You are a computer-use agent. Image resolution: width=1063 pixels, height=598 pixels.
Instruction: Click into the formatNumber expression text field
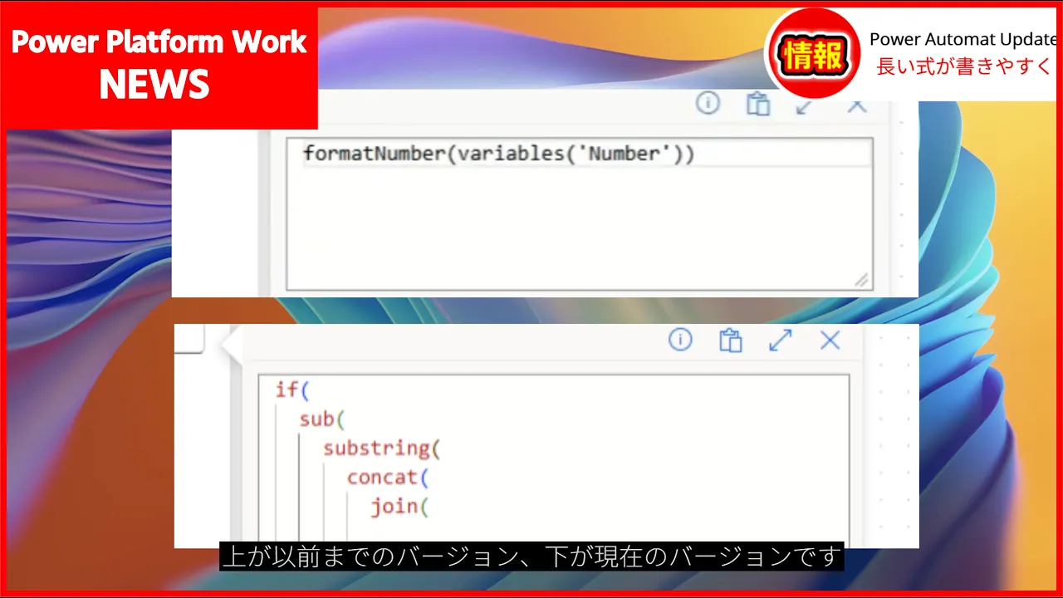point(580,214)
